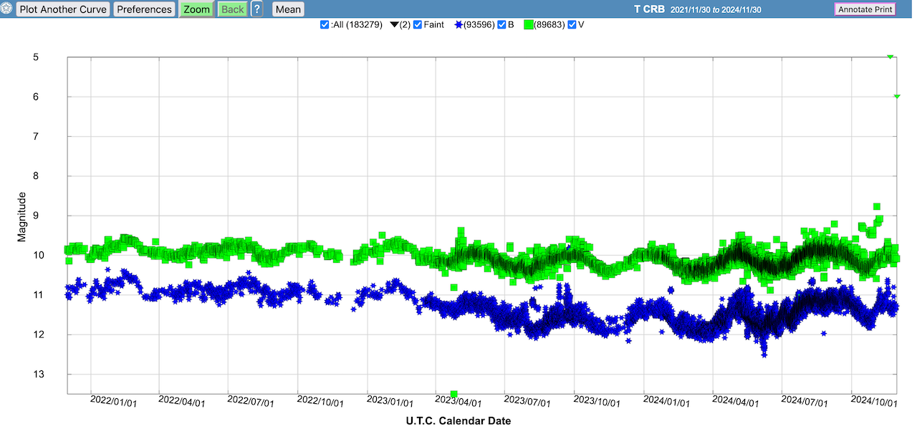Click the T CRB star title

649,9
